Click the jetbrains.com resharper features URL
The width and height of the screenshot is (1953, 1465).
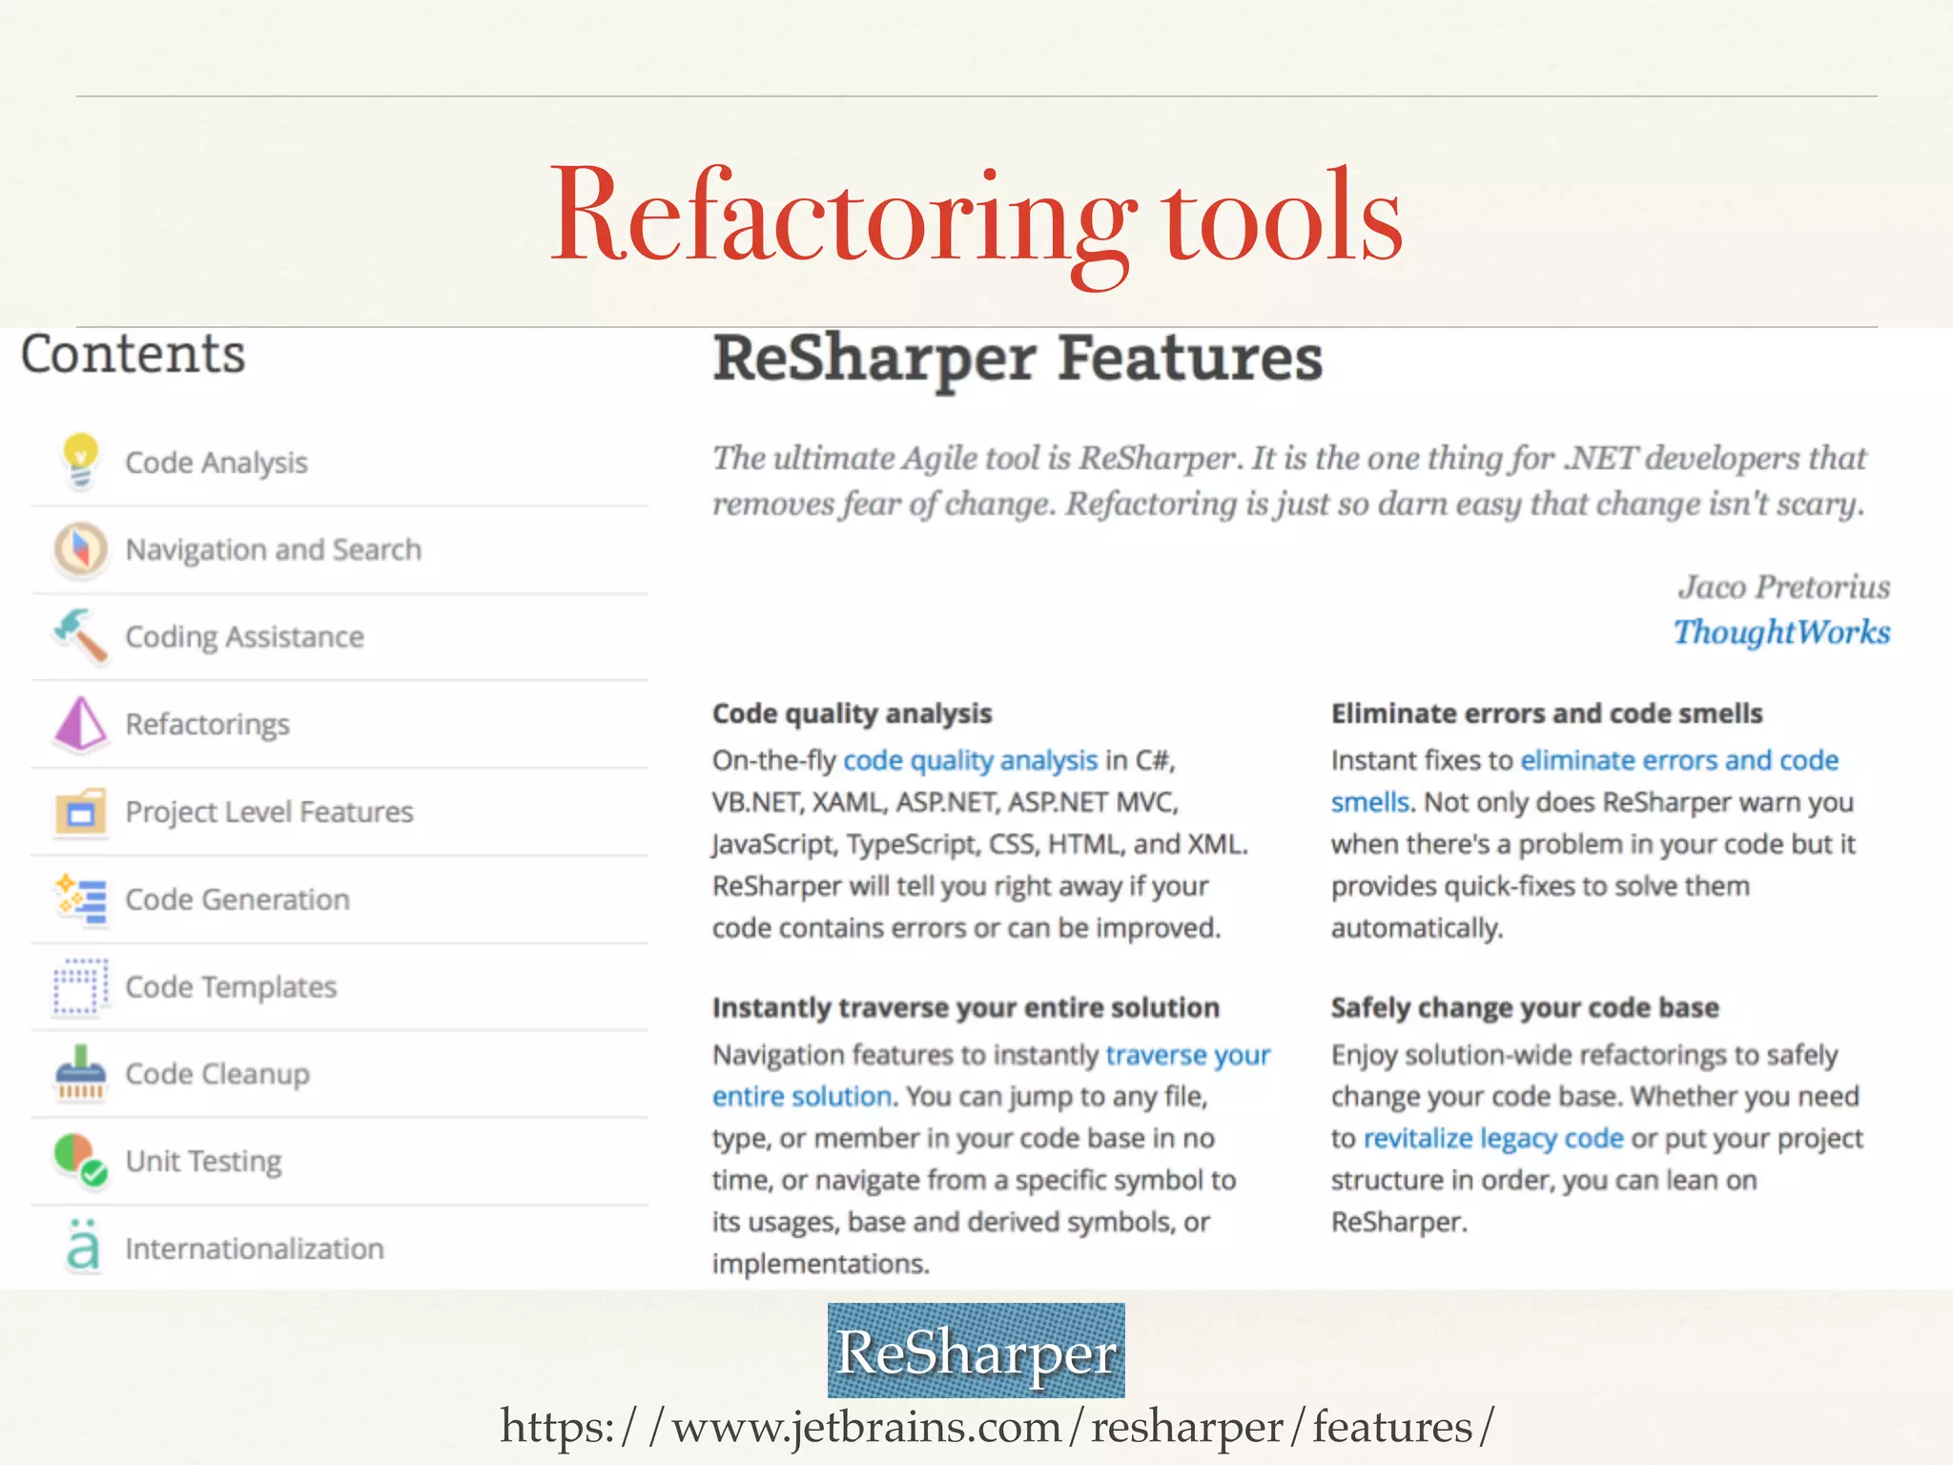[x=997, y=1427]
